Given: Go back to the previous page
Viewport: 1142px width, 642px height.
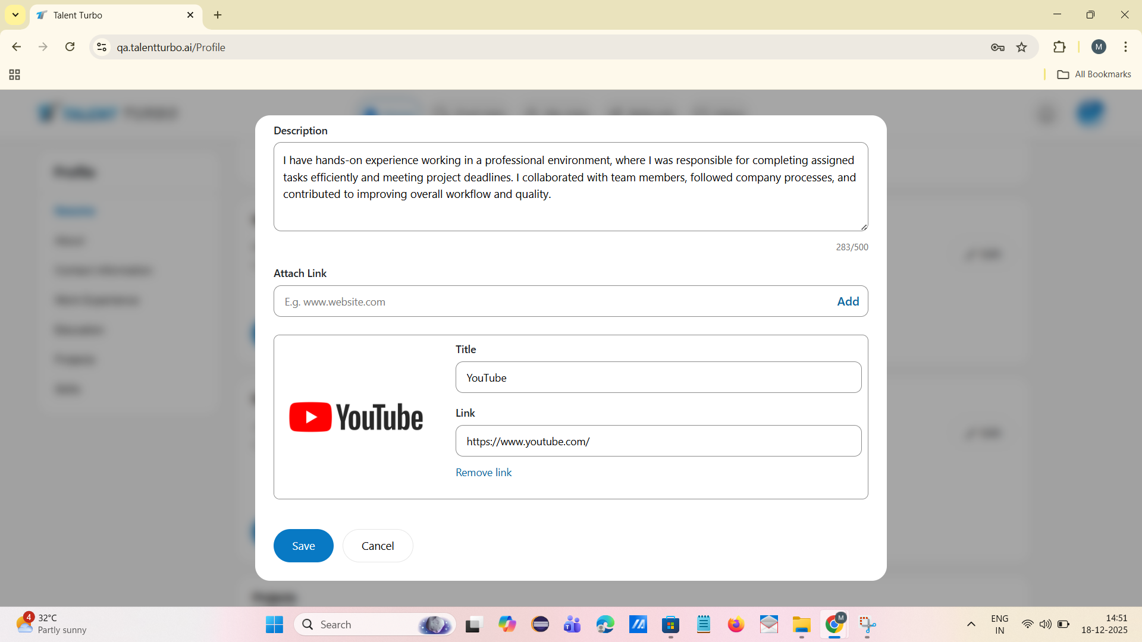Looking at the screenshot, I should click(x=17, y=47).
